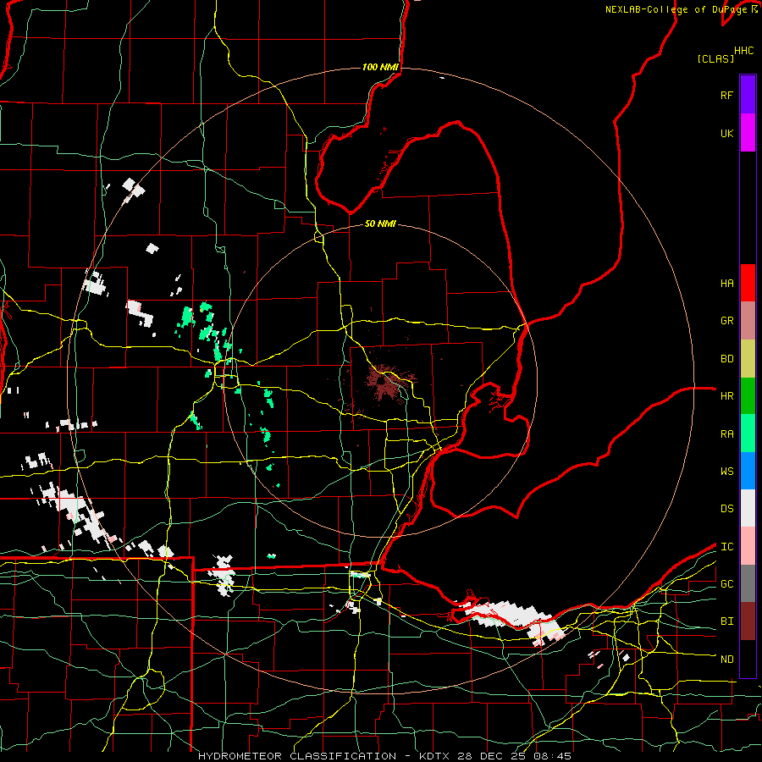Image resolution: width=762 pixels, height=762 pixels.
Task: Click the RA legend label
Action: [726, 434]
